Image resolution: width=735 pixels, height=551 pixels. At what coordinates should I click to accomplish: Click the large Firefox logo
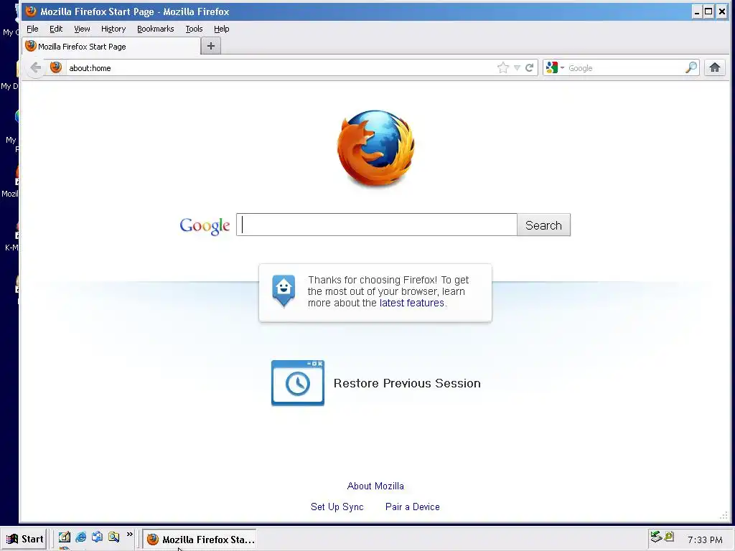(376, 148)
